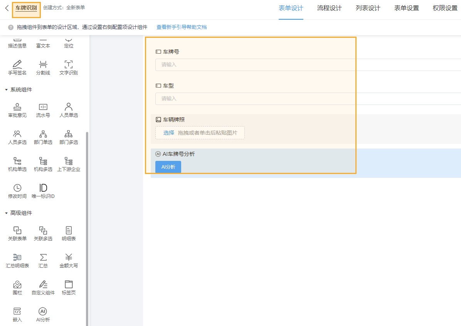
Task: Select the 唯一标识ID component
Action: 43,191
